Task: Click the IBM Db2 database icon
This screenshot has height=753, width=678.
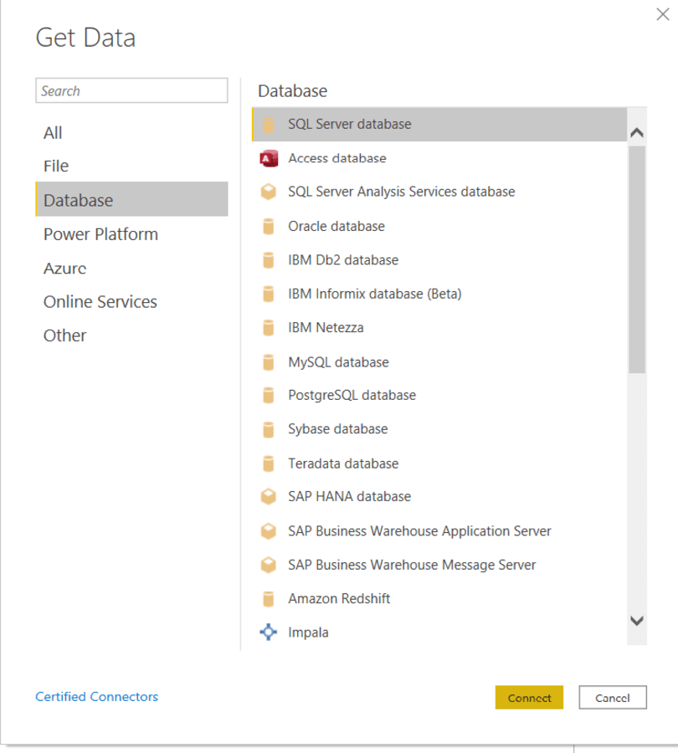Action: coord(269,260)
